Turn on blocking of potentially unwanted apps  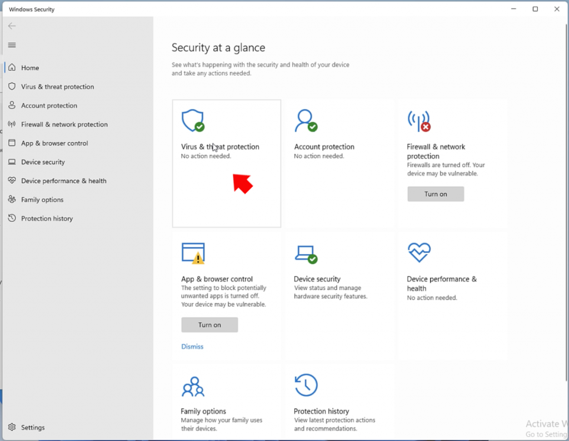[x=209, y=325]
